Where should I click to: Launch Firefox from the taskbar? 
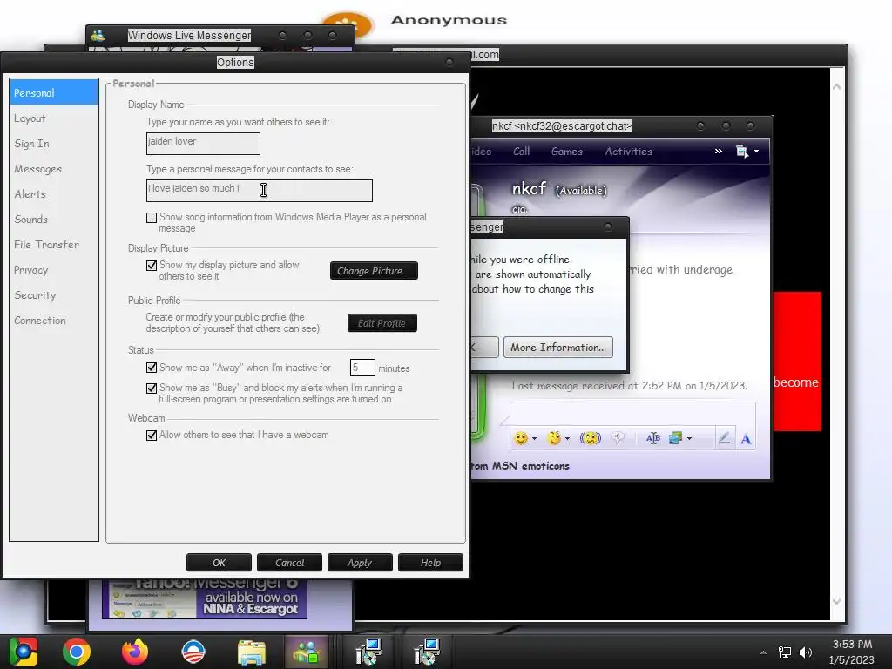[x=135, y=652]
